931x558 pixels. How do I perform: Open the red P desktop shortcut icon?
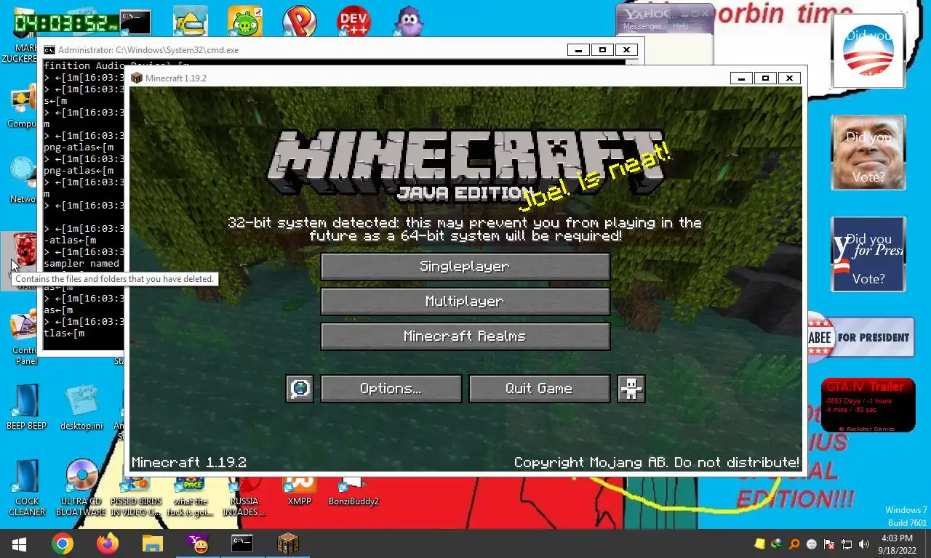[299, 22]
